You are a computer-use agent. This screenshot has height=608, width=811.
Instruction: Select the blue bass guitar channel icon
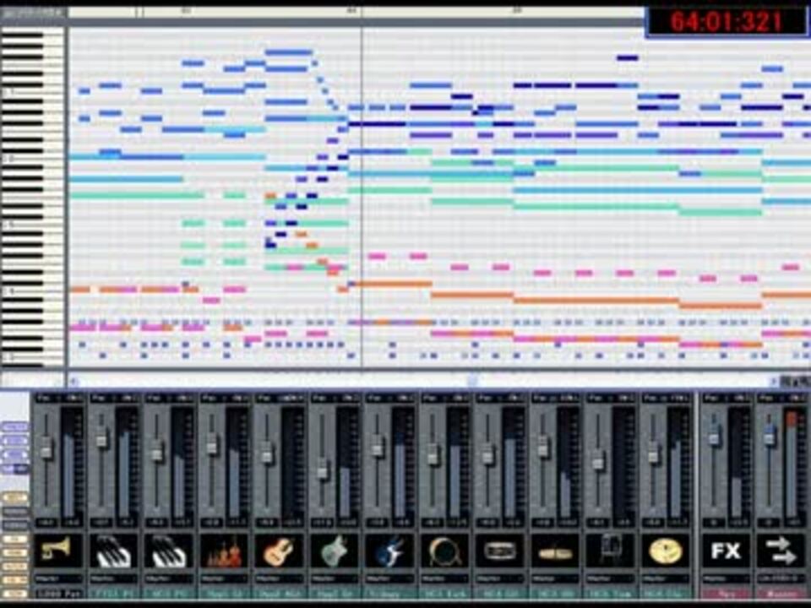tap(390, 551)
